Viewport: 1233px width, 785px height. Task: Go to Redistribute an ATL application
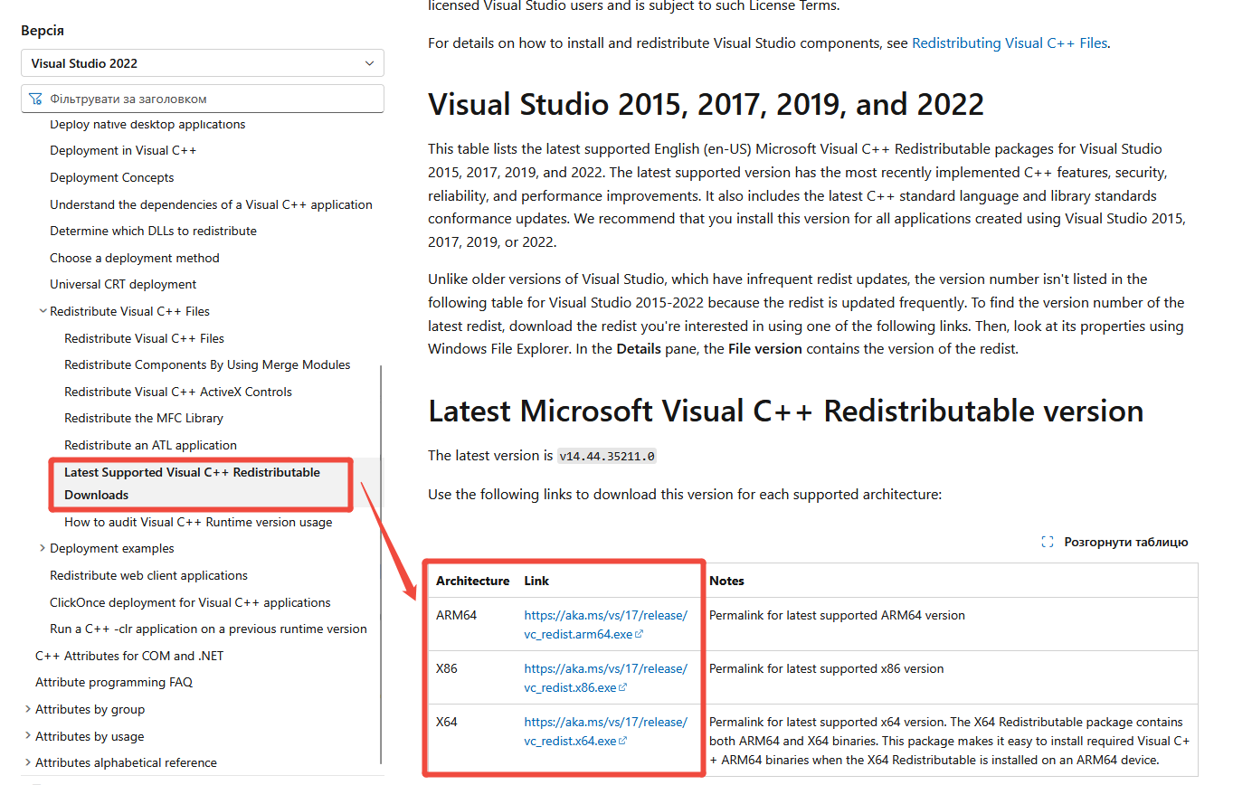point(150,445)
